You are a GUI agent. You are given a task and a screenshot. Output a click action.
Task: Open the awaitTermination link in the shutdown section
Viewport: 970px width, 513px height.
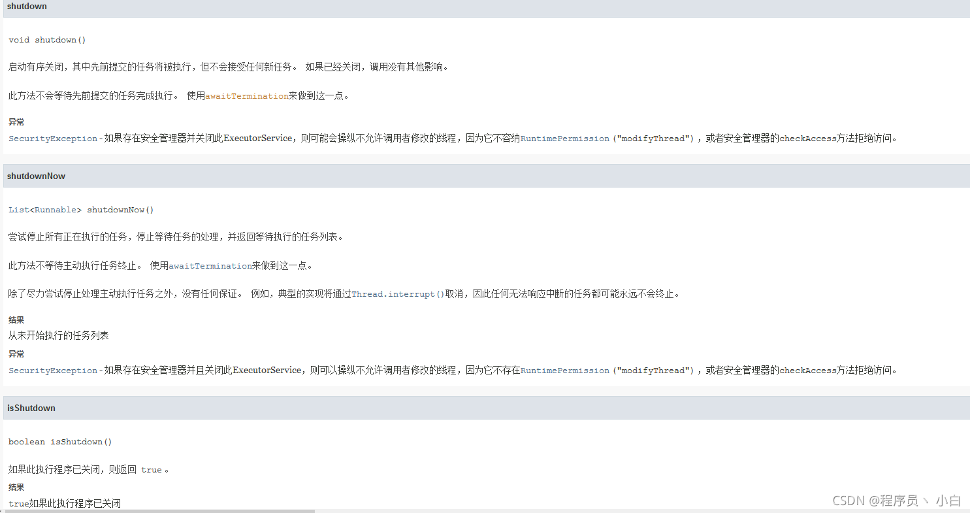[247, 96]
